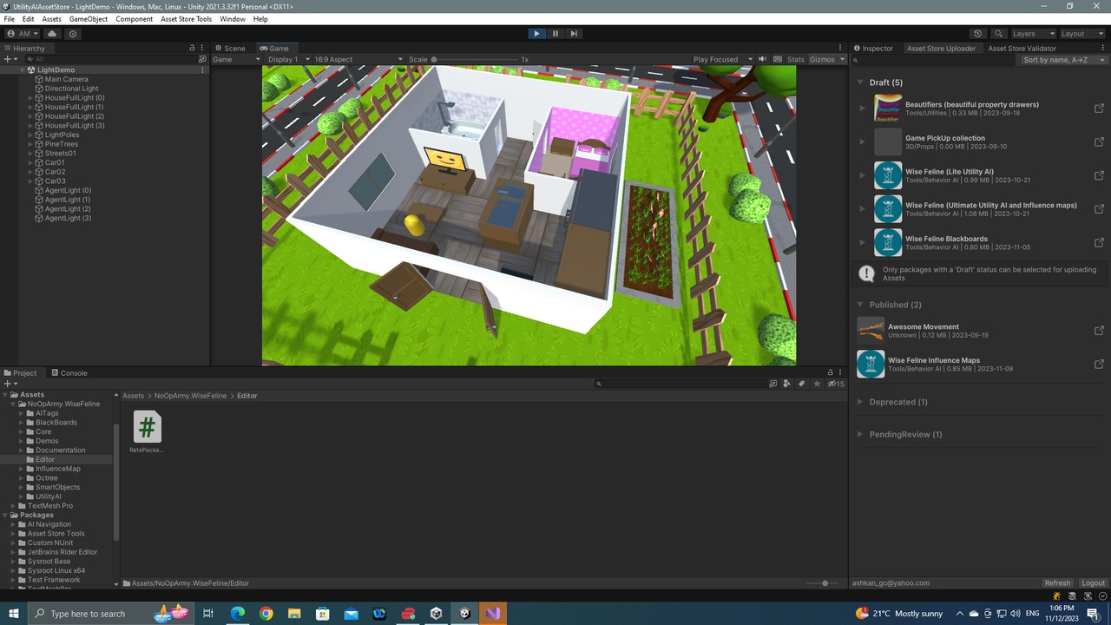Select the InfluenceMap folder
The width and height of the screenshot is (1111, 625).
tap(57, 469)
